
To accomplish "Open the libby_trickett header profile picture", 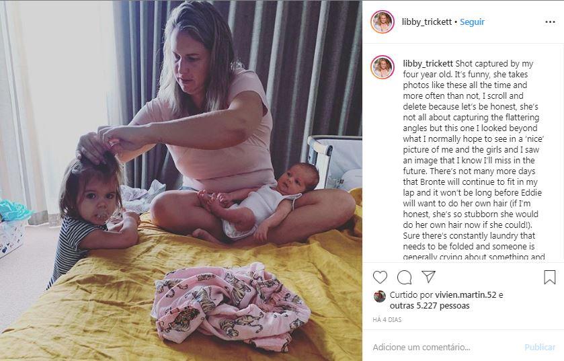I will tap(382, 22).
